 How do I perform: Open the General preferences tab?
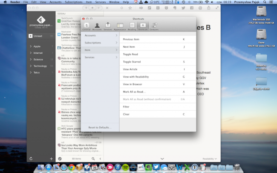point(87,26)
